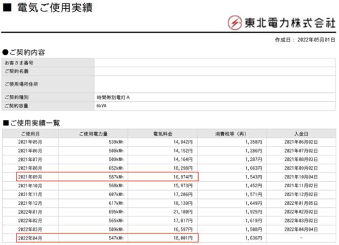The image size is (339, 245).
Task: Click the 607kWh usage value
Action: [x=116, y=195]
